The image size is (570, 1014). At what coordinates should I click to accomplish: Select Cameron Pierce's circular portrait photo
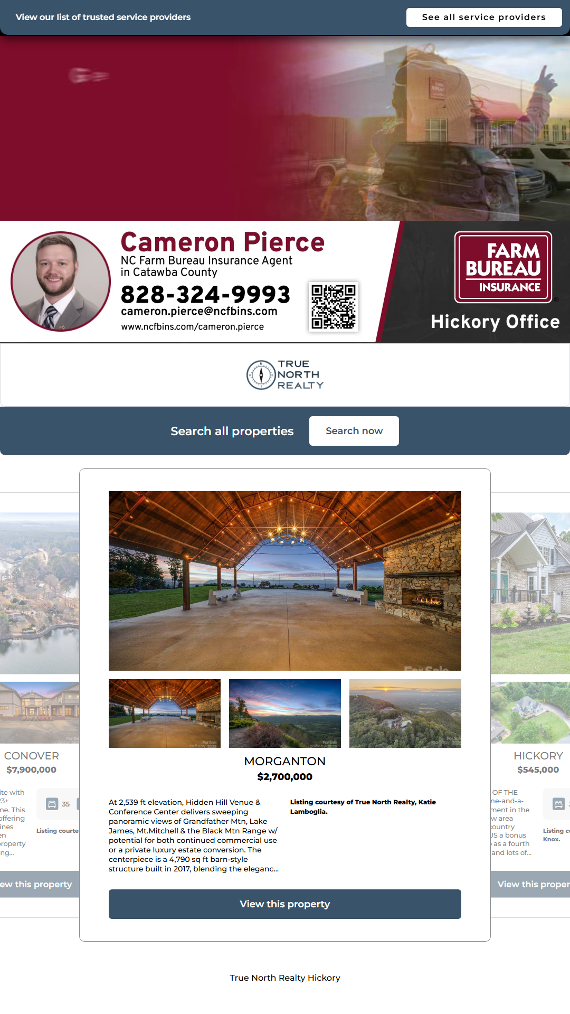pos(61,281)
